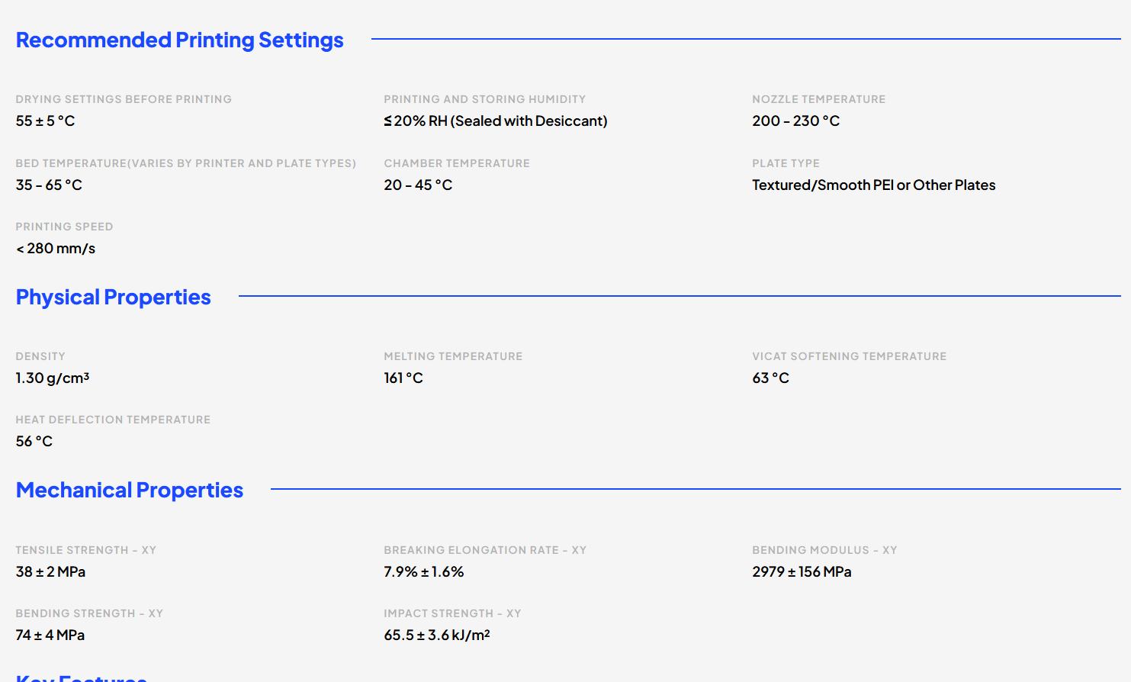The image size is (1131, 682).
Task: Click the Recommended Printing Settings heading
Action: click(179, 40)
